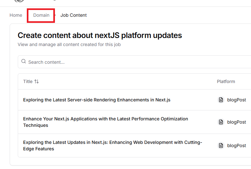Click the magnifier icon in search bar
The width and height of the screenshot is (251, 169).
pos(24,61)
